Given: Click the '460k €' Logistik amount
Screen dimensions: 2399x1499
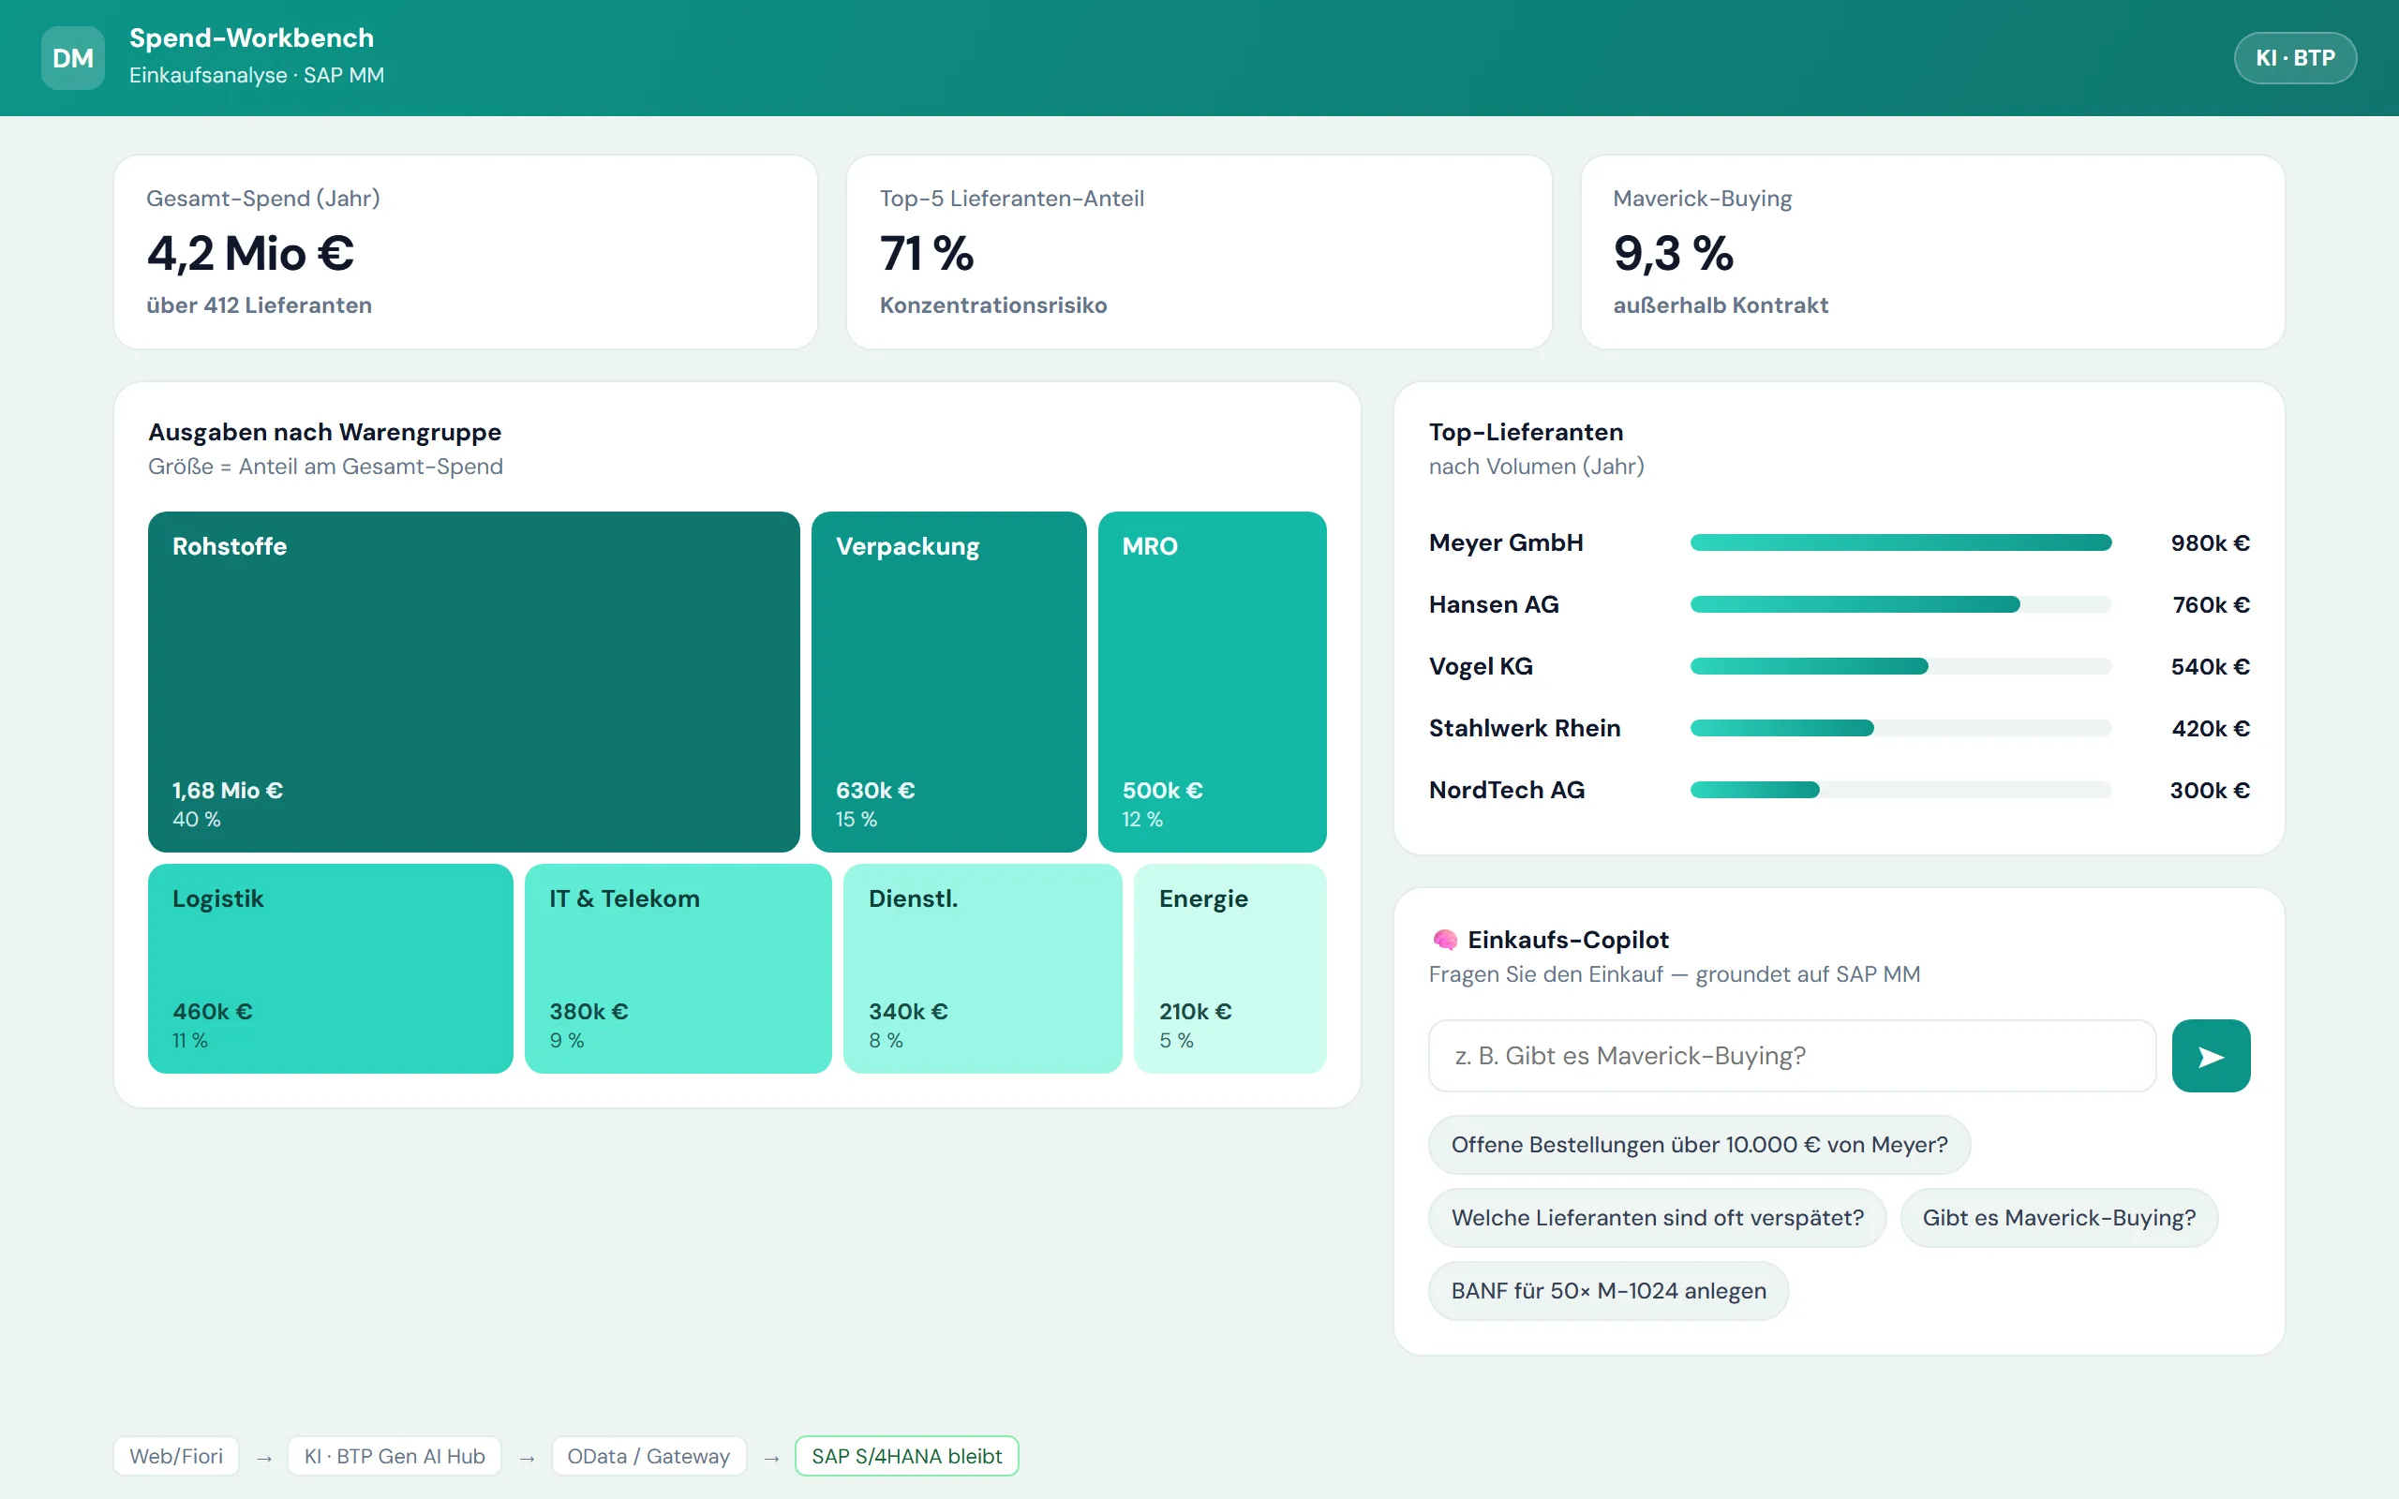Looking at the screenshot, I should 212,1011.
